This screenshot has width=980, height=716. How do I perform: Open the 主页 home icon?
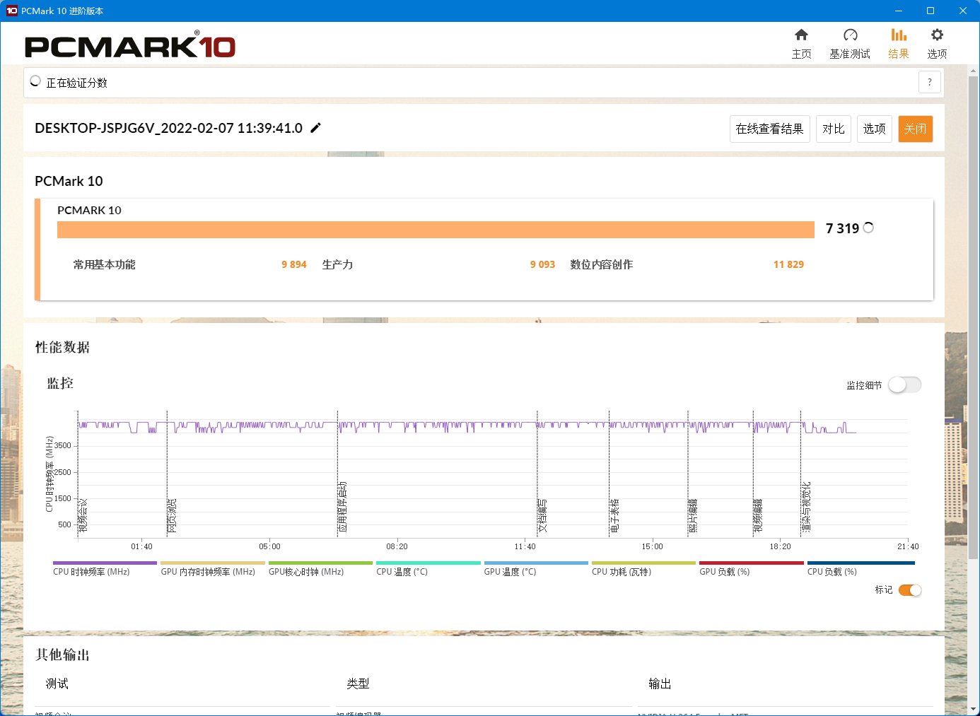coord(801,35)
